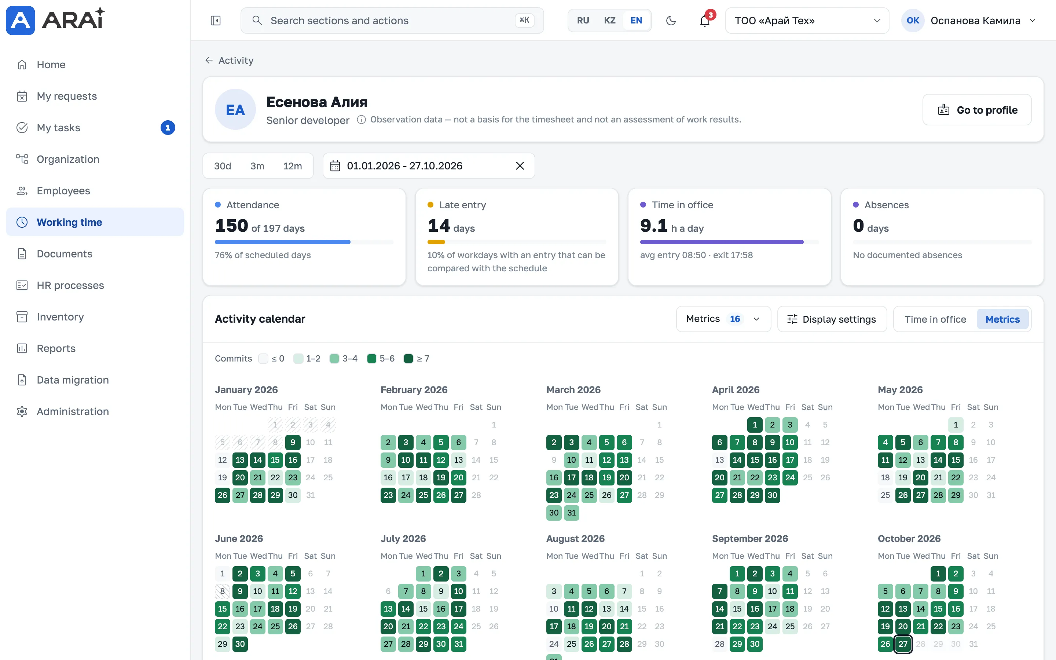This screenshot has height=660, width=1056.
Task: Open Data migration section
Action: point(95,380)
